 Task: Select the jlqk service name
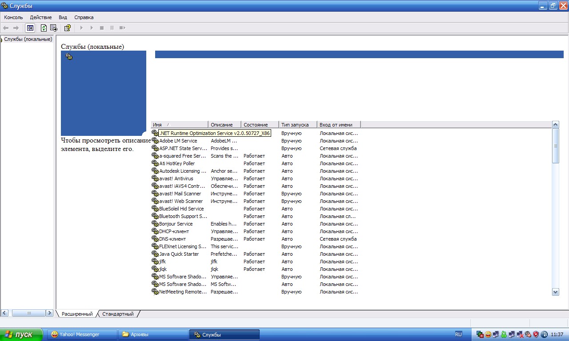(x=162, y=269)
